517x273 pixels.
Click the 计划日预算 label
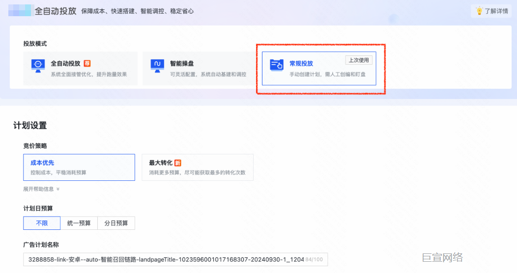[x=38, y=208]
